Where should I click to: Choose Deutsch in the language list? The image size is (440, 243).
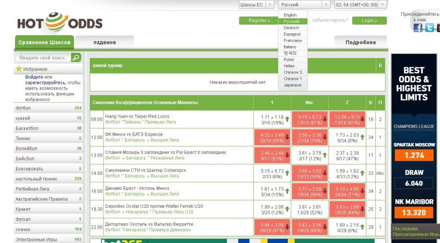pos(291,28)
